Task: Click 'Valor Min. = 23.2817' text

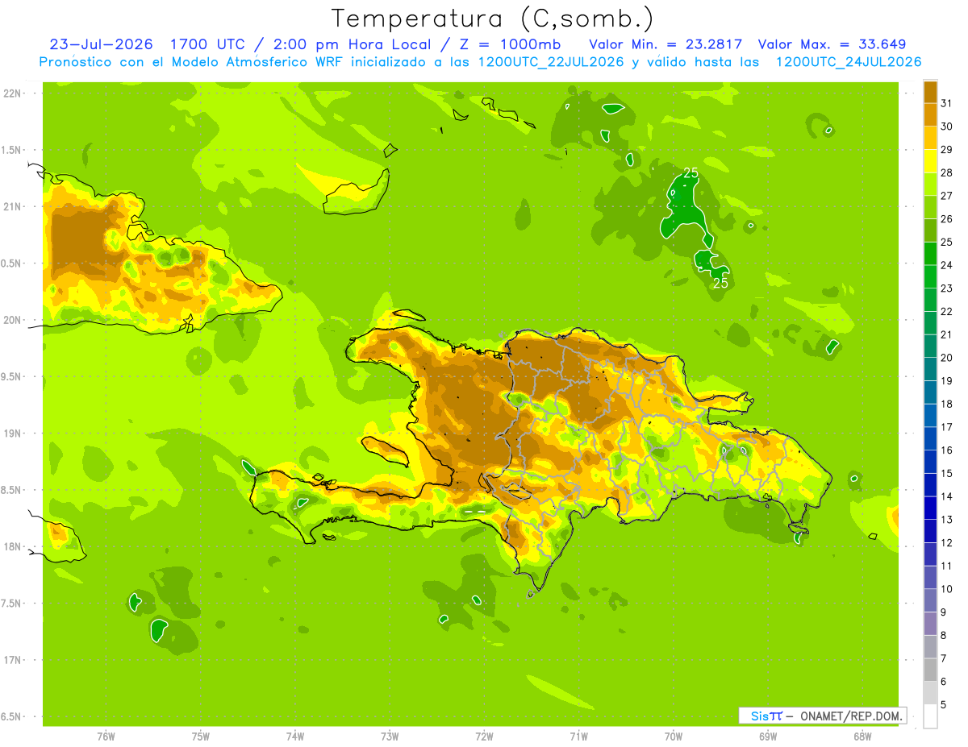Action: pos(665,44)
